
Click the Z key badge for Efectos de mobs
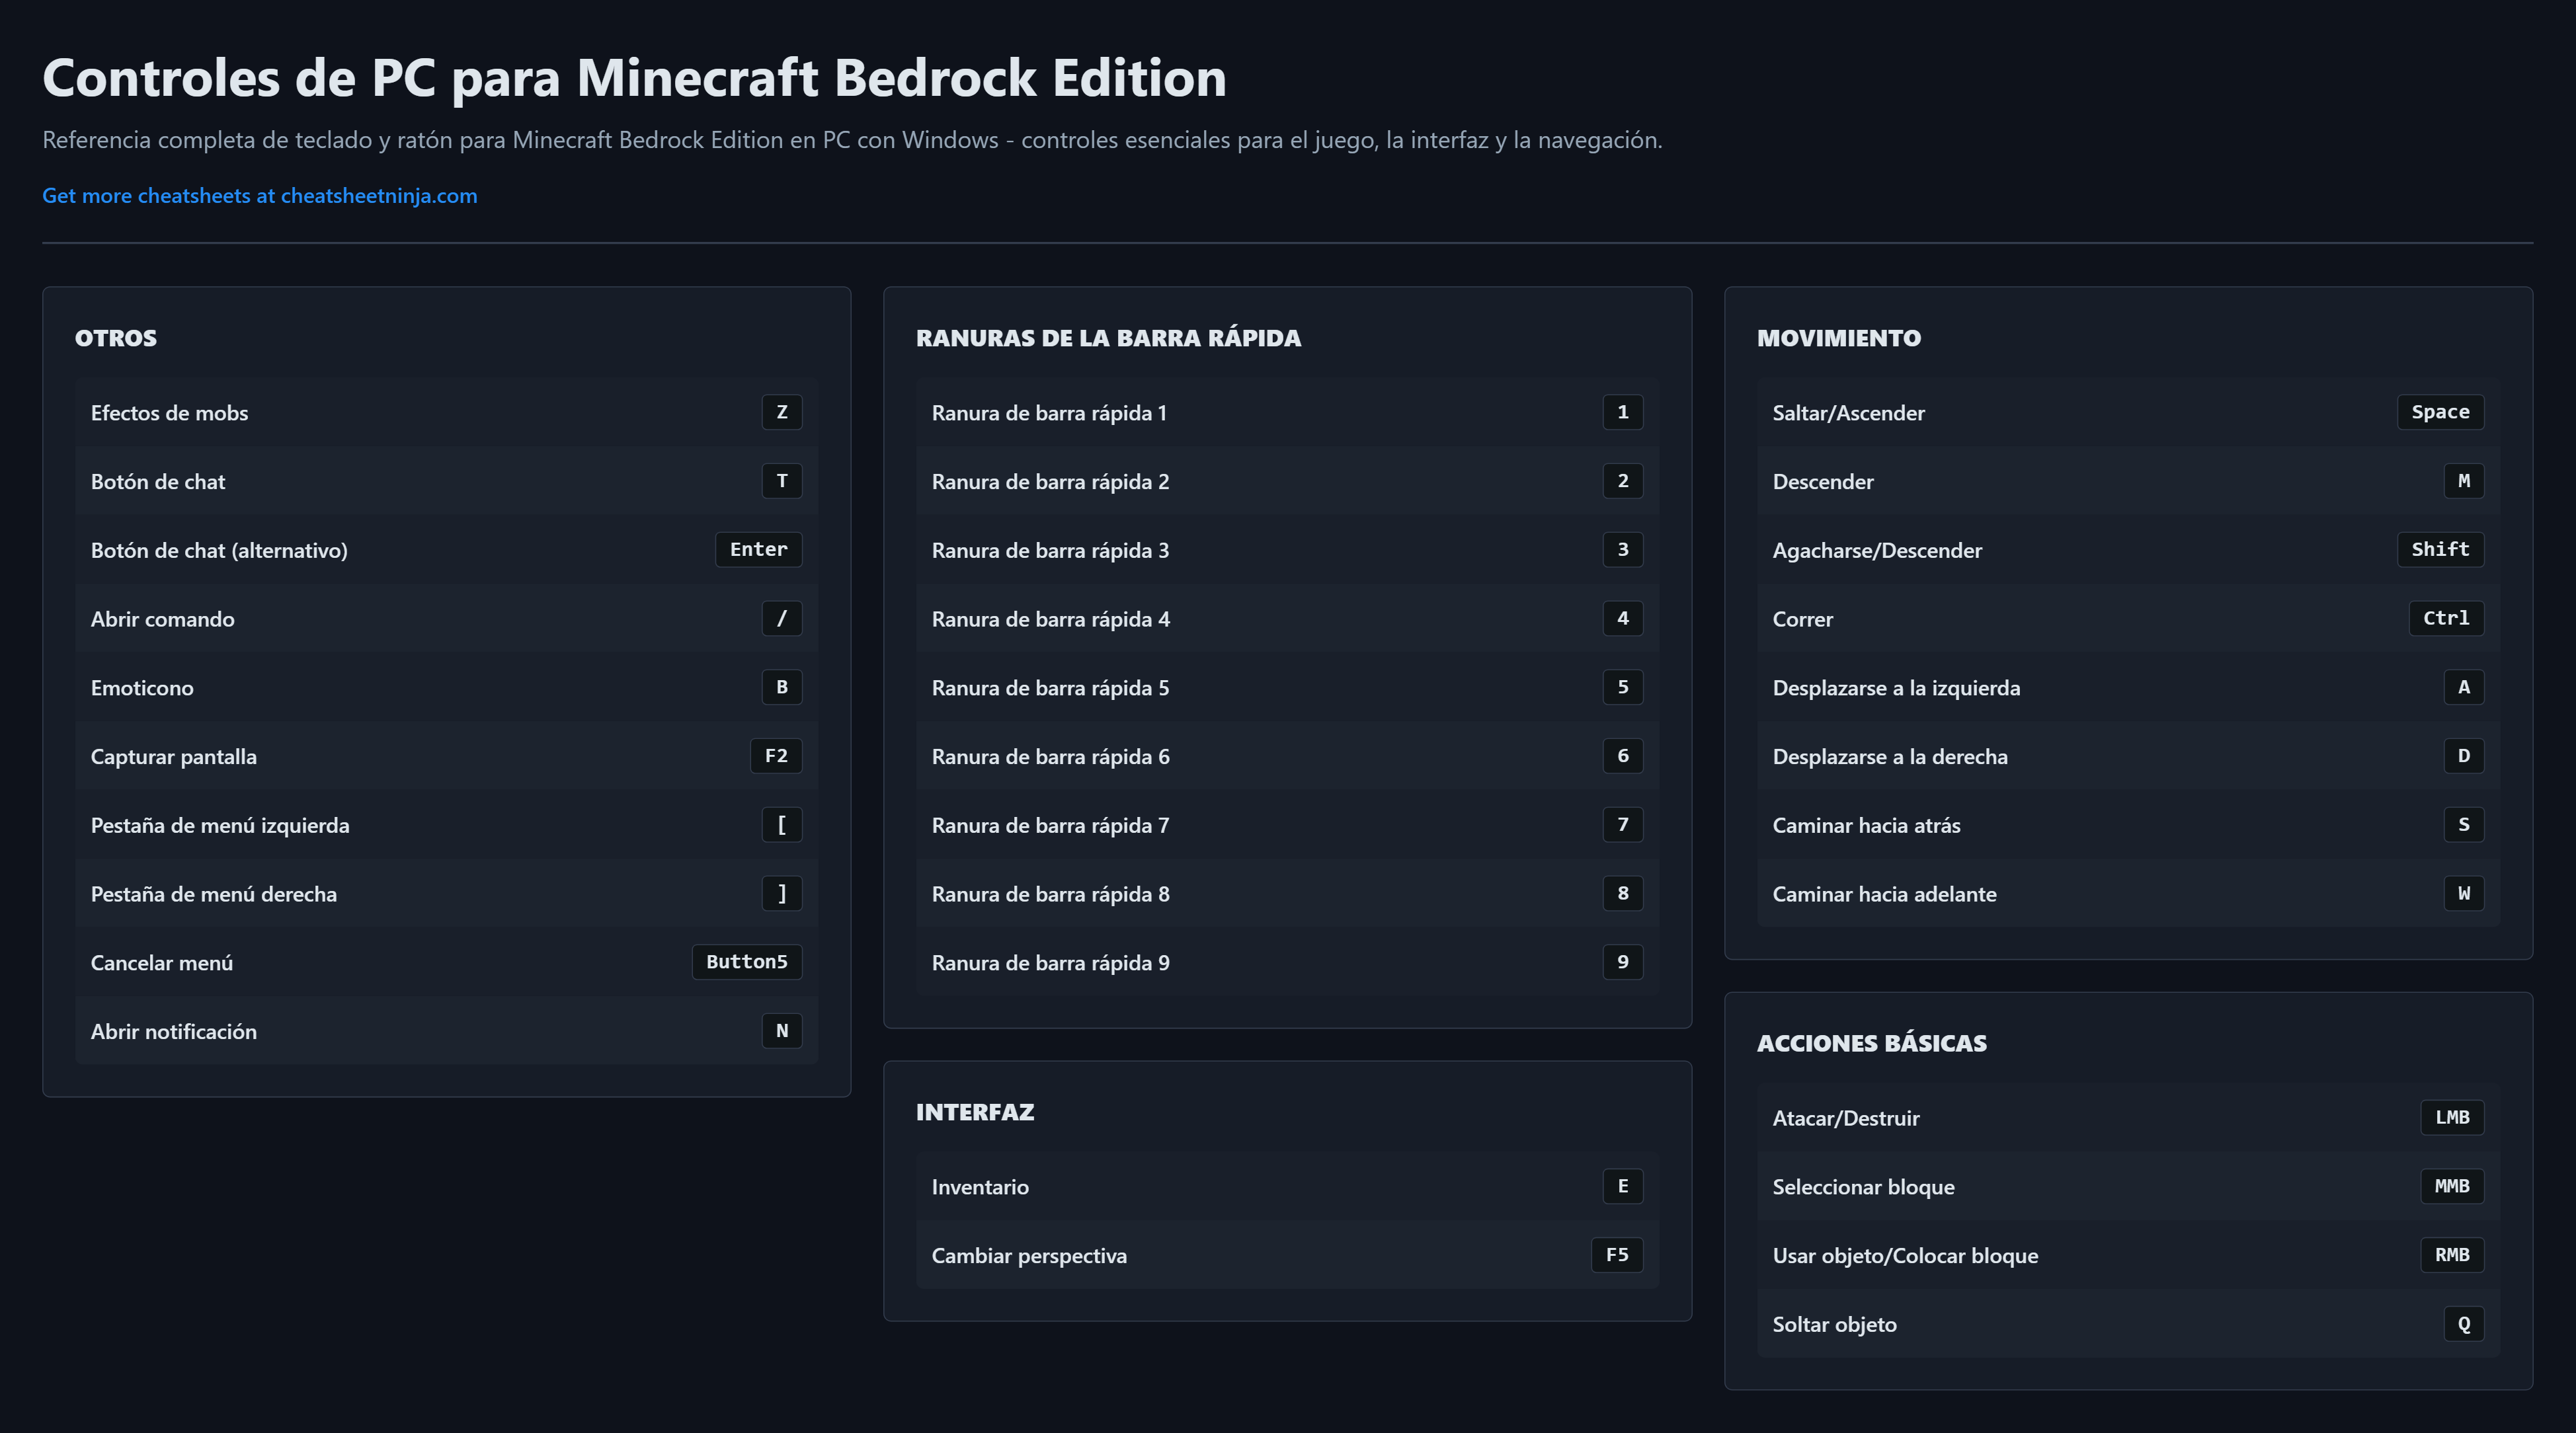[781, 412]
